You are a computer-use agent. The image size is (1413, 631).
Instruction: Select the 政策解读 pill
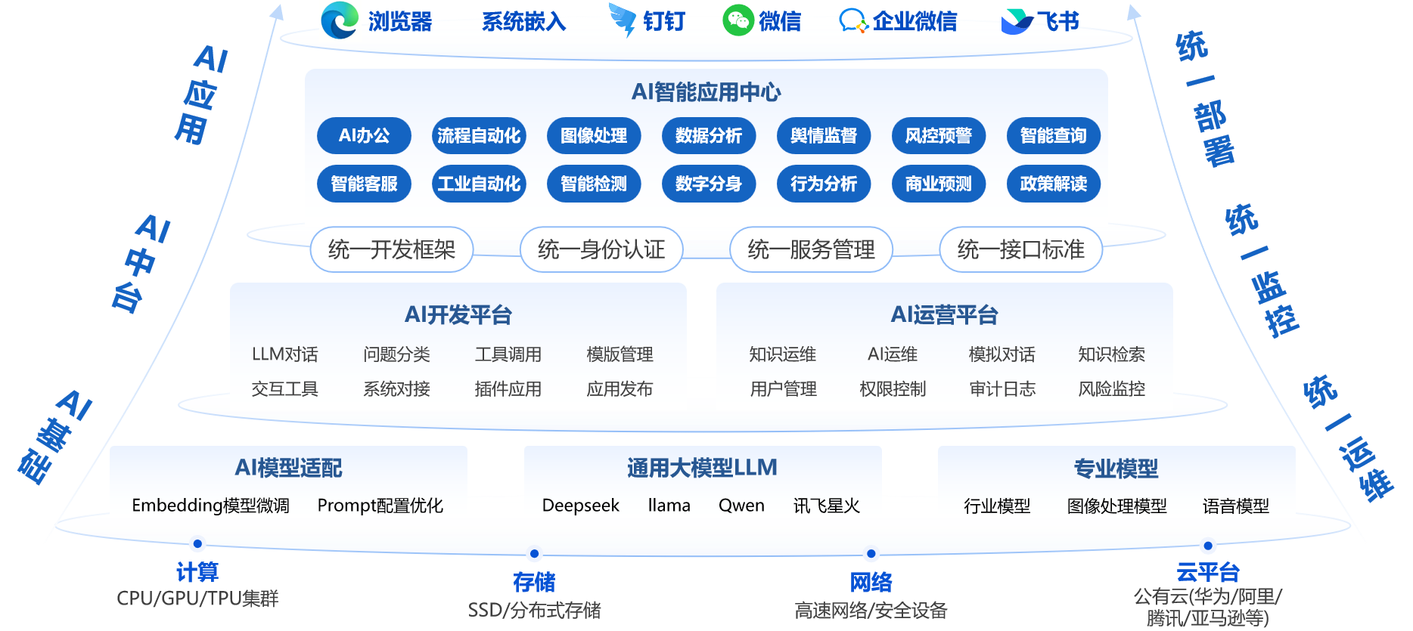coord(1053,184)
